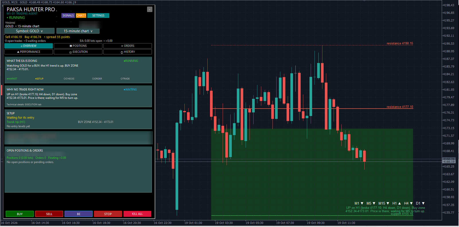Click the D1 timeframe trend indicator
The height and width of the screenshot is (227, 459).
click(x=420, y=203)
